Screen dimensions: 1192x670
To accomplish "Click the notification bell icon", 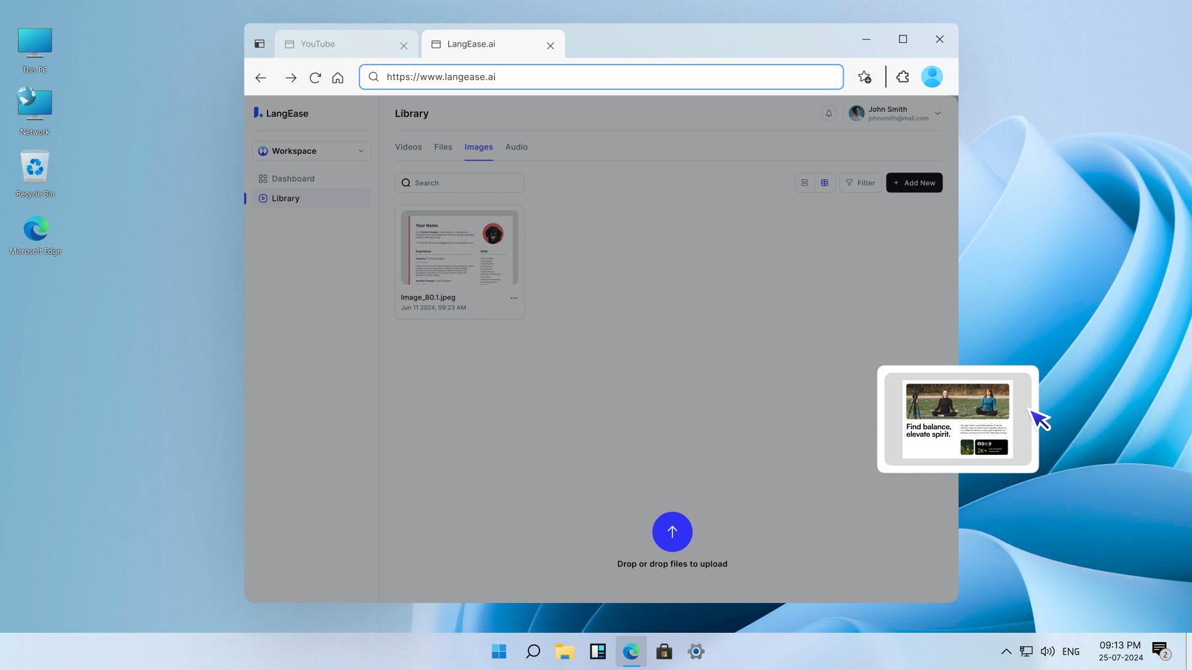I will click(828, 114).
